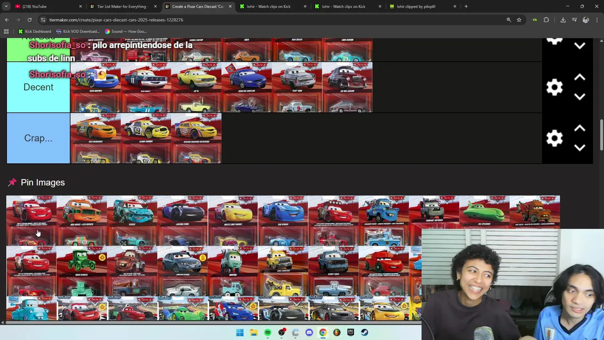Open the Windows Start menu
Screen dimensions: 604x340
tap(240, 332)
